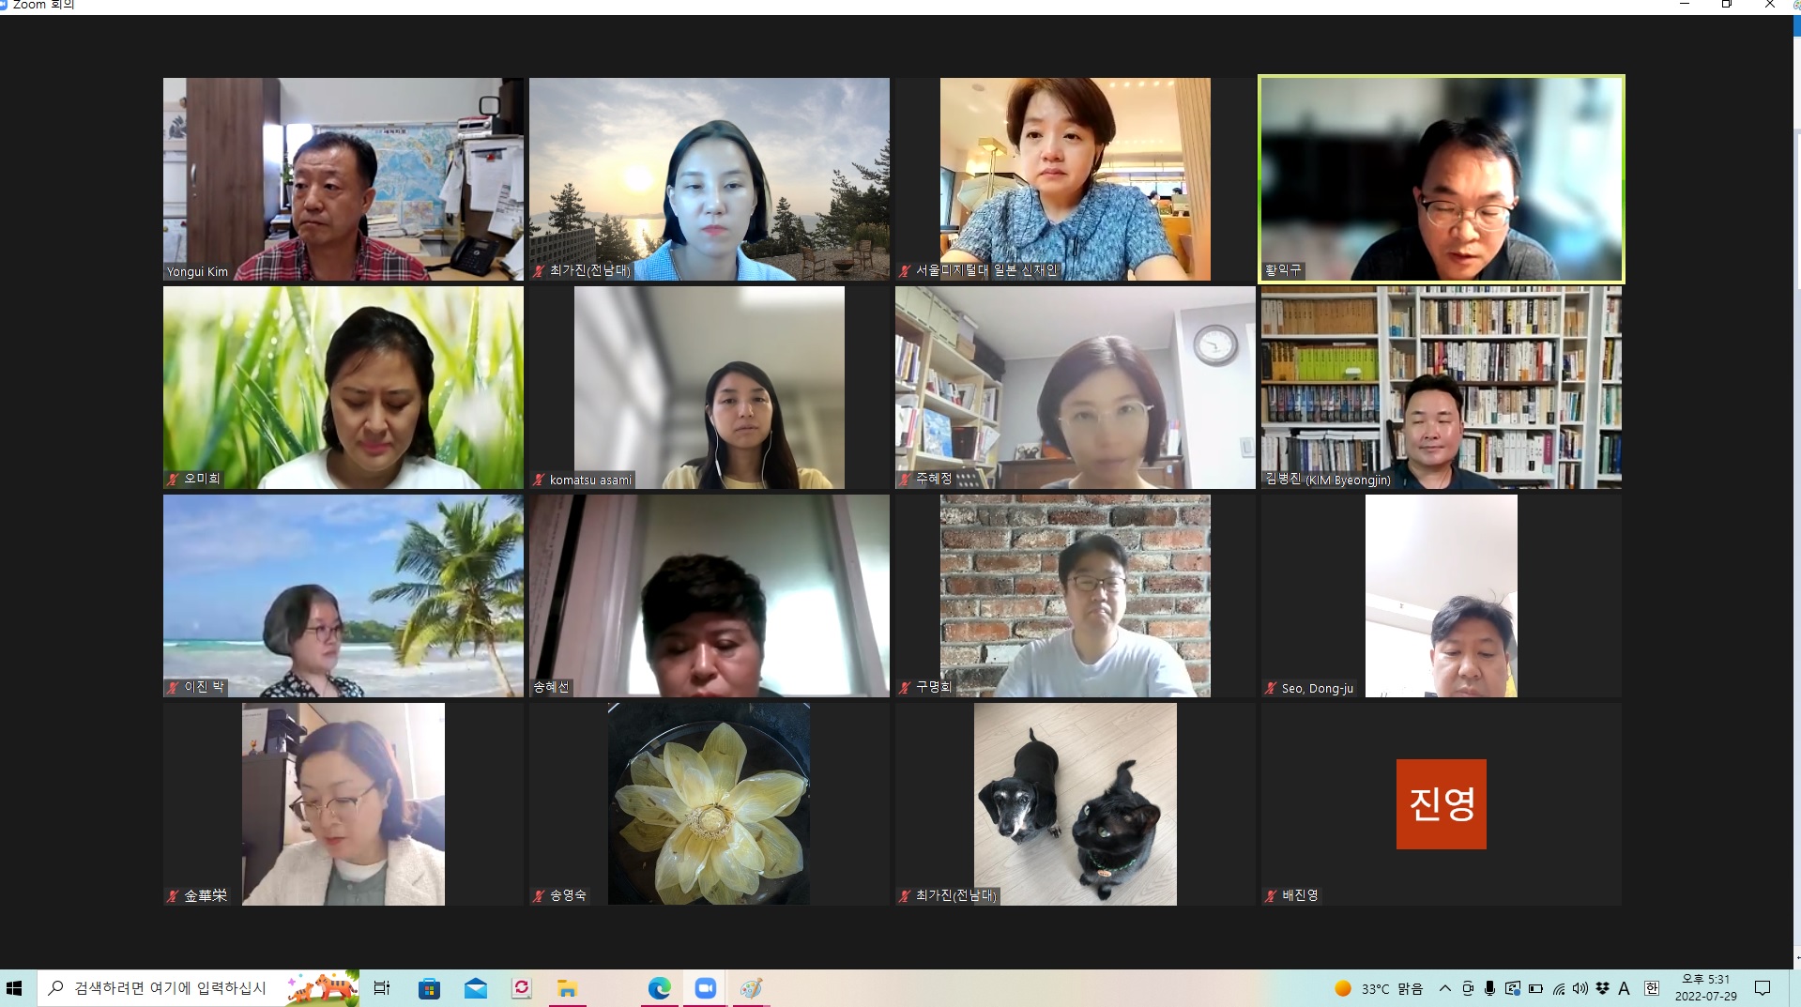Viewport: 1801px width, 1007px height.
Task: Click the speaker volume tray icon
Action: (1580, 988)
